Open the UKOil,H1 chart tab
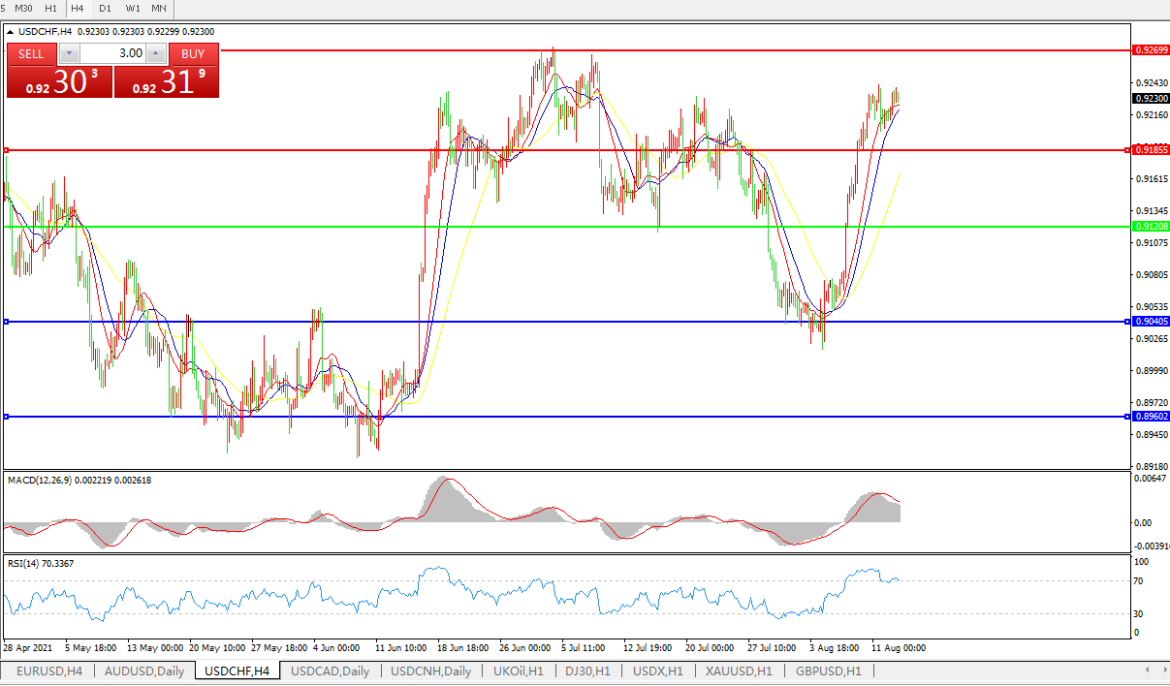Screen dimensions: 1170x686 coord(521,670)
